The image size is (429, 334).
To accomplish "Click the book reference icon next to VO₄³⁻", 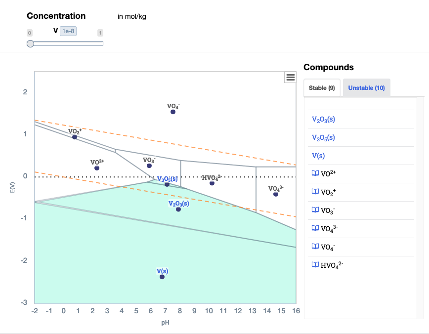I will pyautogui.click(x=314, y=228).
